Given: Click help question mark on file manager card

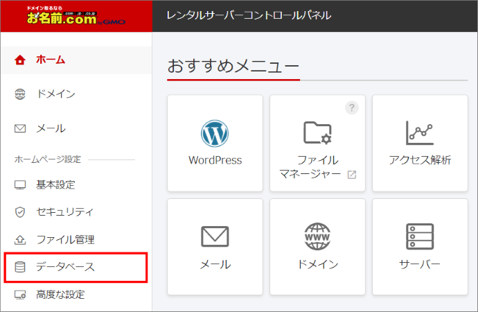Looking at the screenshot, I should pyautogui.click(x=352, y=107).
